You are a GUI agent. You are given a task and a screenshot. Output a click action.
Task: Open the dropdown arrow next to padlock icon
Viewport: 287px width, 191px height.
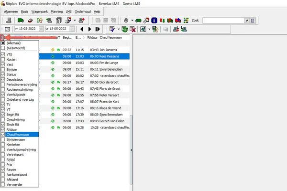pos(131,21)
